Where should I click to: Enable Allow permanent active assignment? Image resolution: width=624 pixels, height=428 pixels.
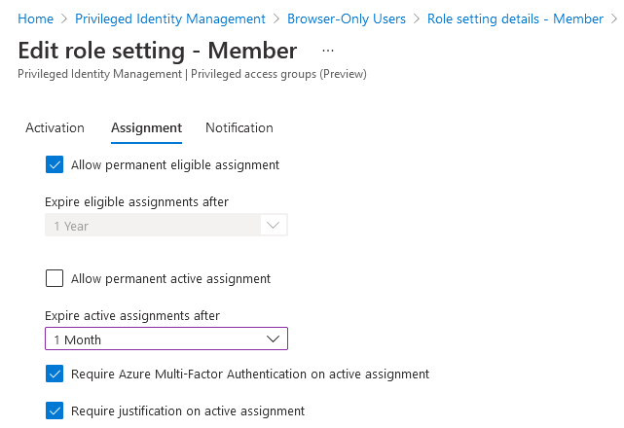[55, 278]
